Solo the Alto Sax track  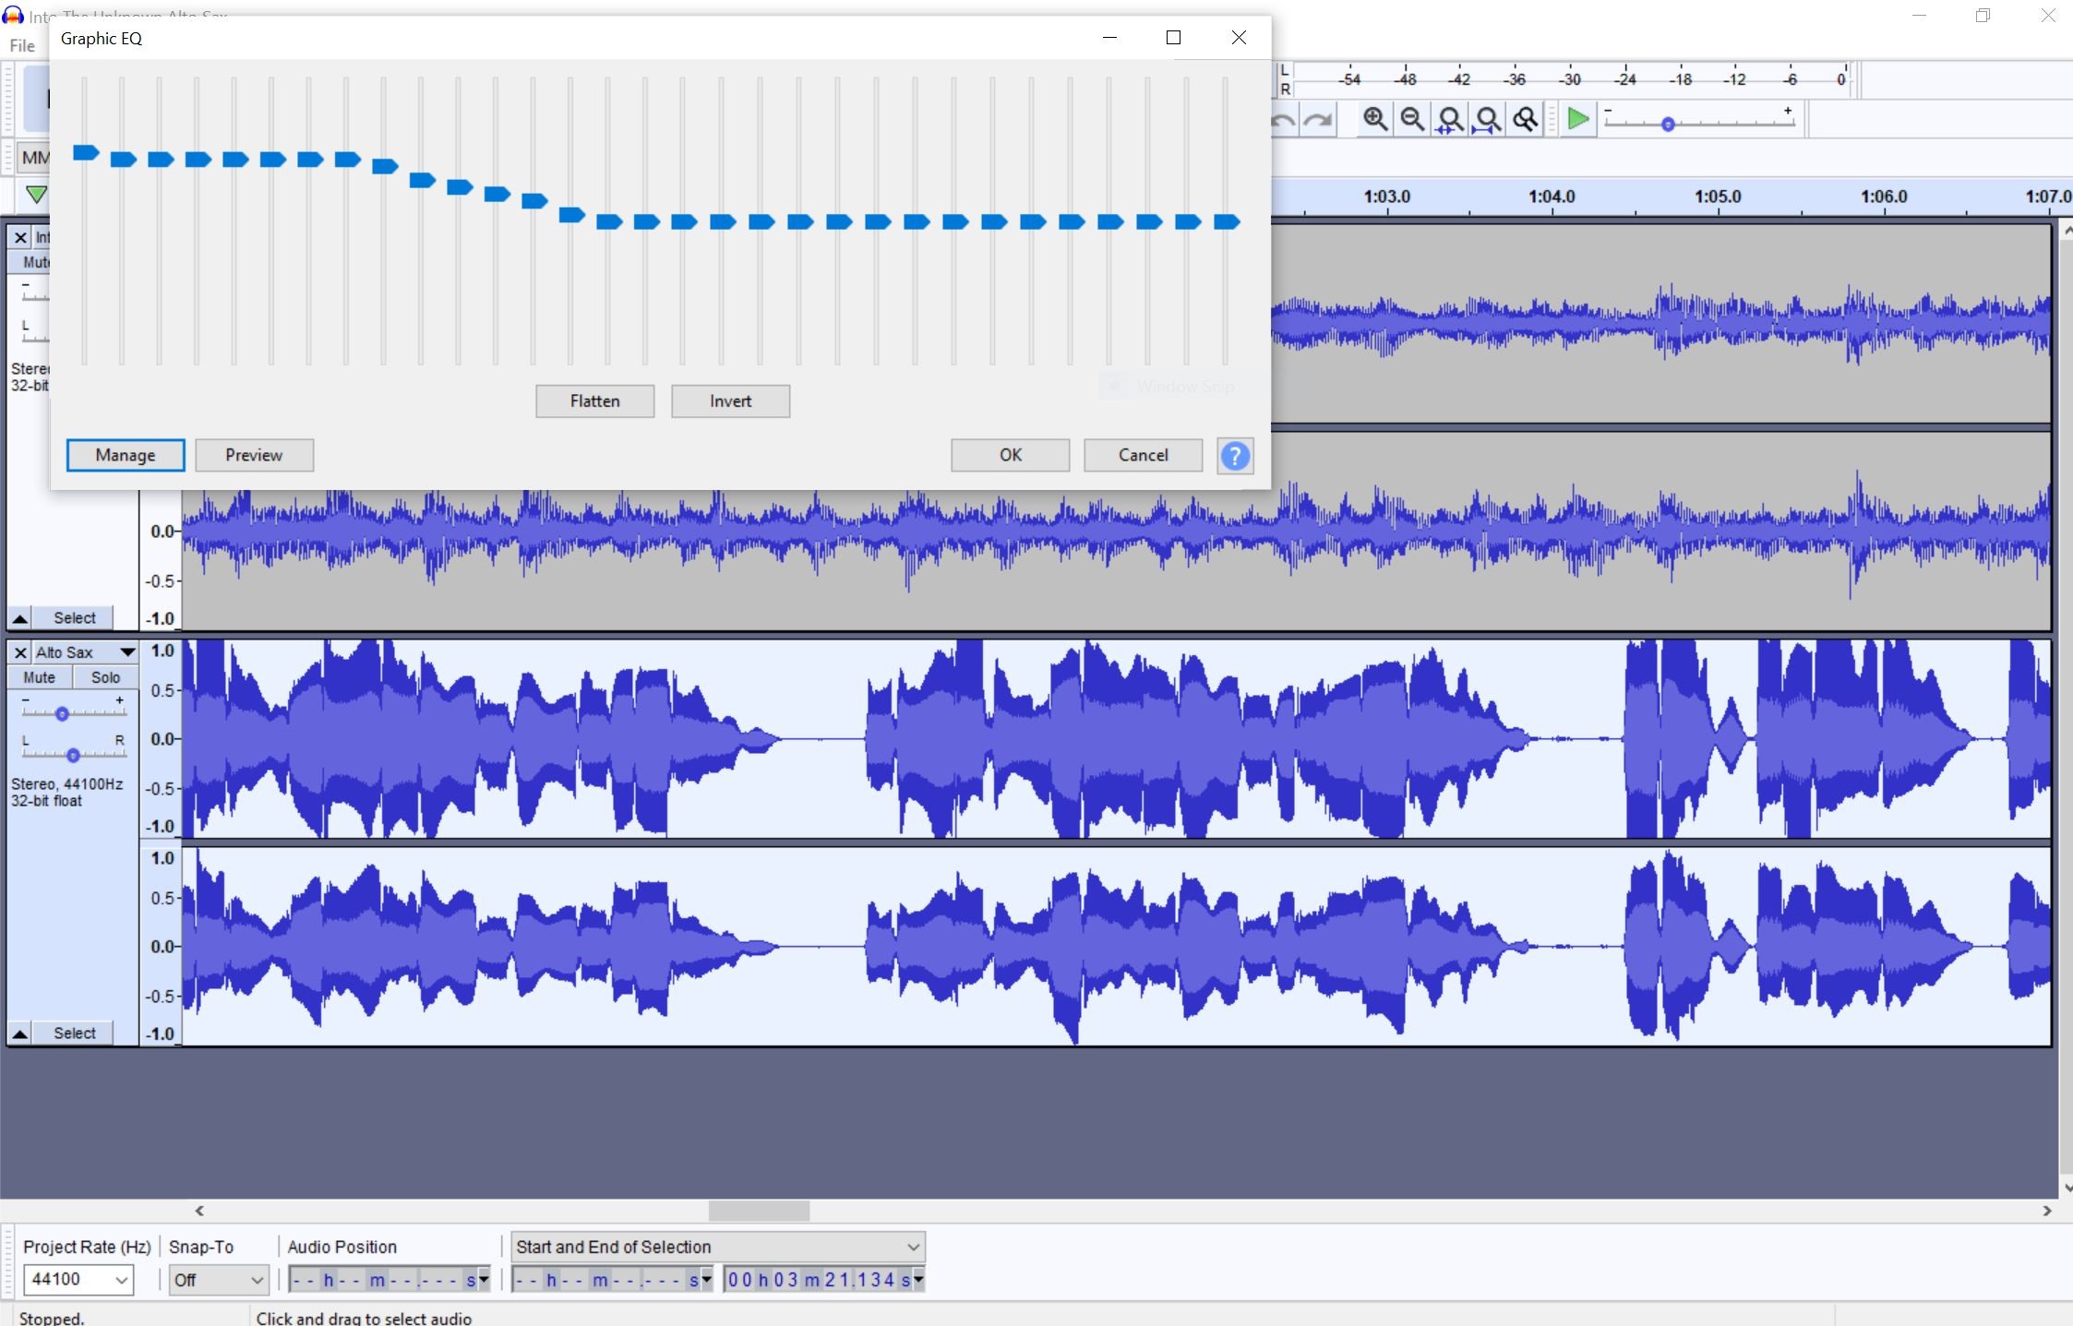tap(105, 676)
